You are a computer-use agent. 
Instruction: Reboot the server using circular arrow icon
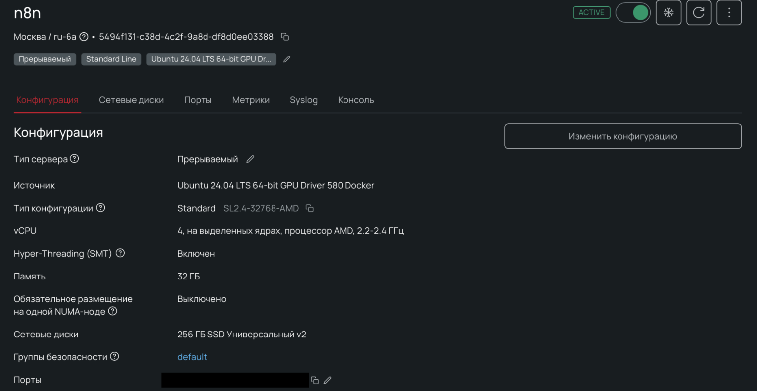pyautogui.click(x=698, y=12)
